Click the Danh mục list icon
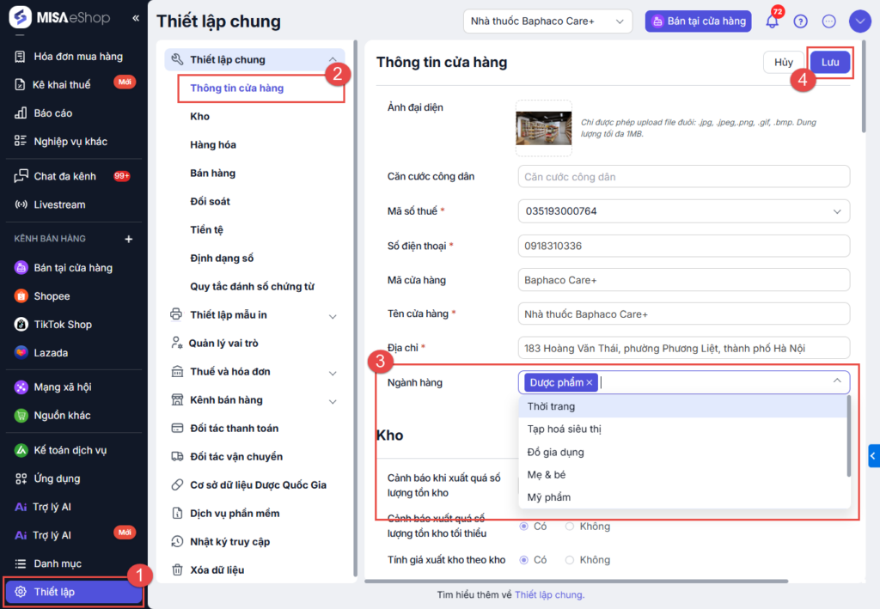 point(21,563)
